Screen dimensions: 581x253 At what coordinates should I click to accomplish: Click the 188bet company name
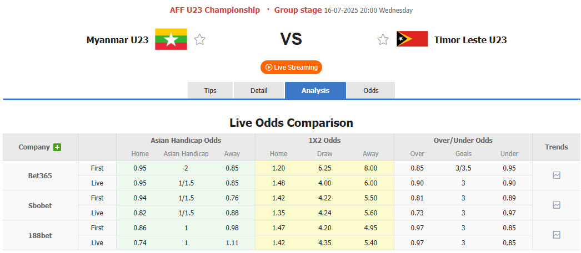point(40,235)
